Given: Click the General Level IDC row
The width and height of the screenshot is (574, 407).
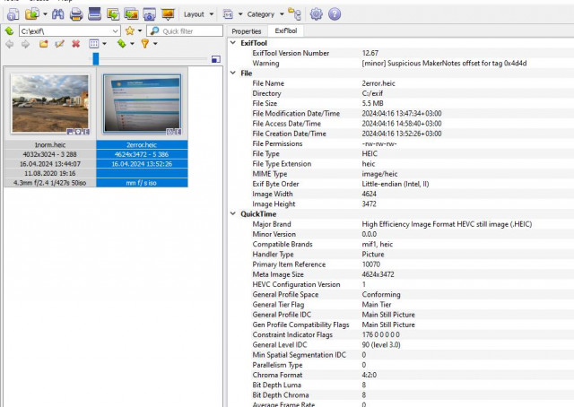Looking at the screenshot, I should pyautogui.click(x=401, y=345).
